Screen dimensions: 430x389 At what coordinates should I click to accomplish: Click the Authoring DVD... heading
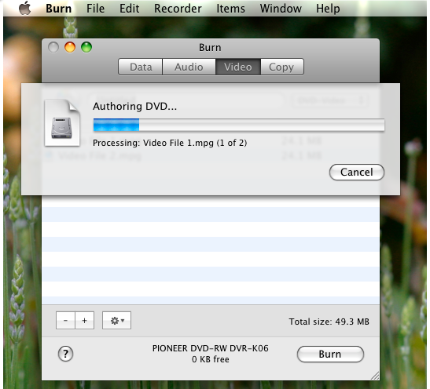pyautogui.click(x=134, y=107)
